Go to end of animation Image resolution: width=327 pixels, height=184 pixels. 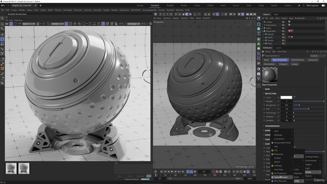(x=183, y=172)
